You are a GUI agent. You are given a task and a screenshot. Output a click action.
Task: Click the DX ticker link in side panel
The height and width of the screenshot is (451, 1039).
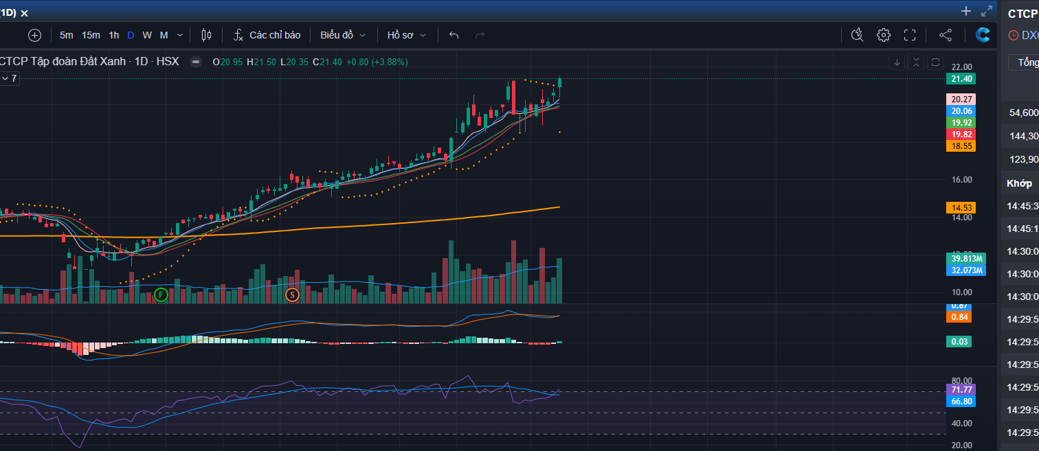coord(1029,35)
